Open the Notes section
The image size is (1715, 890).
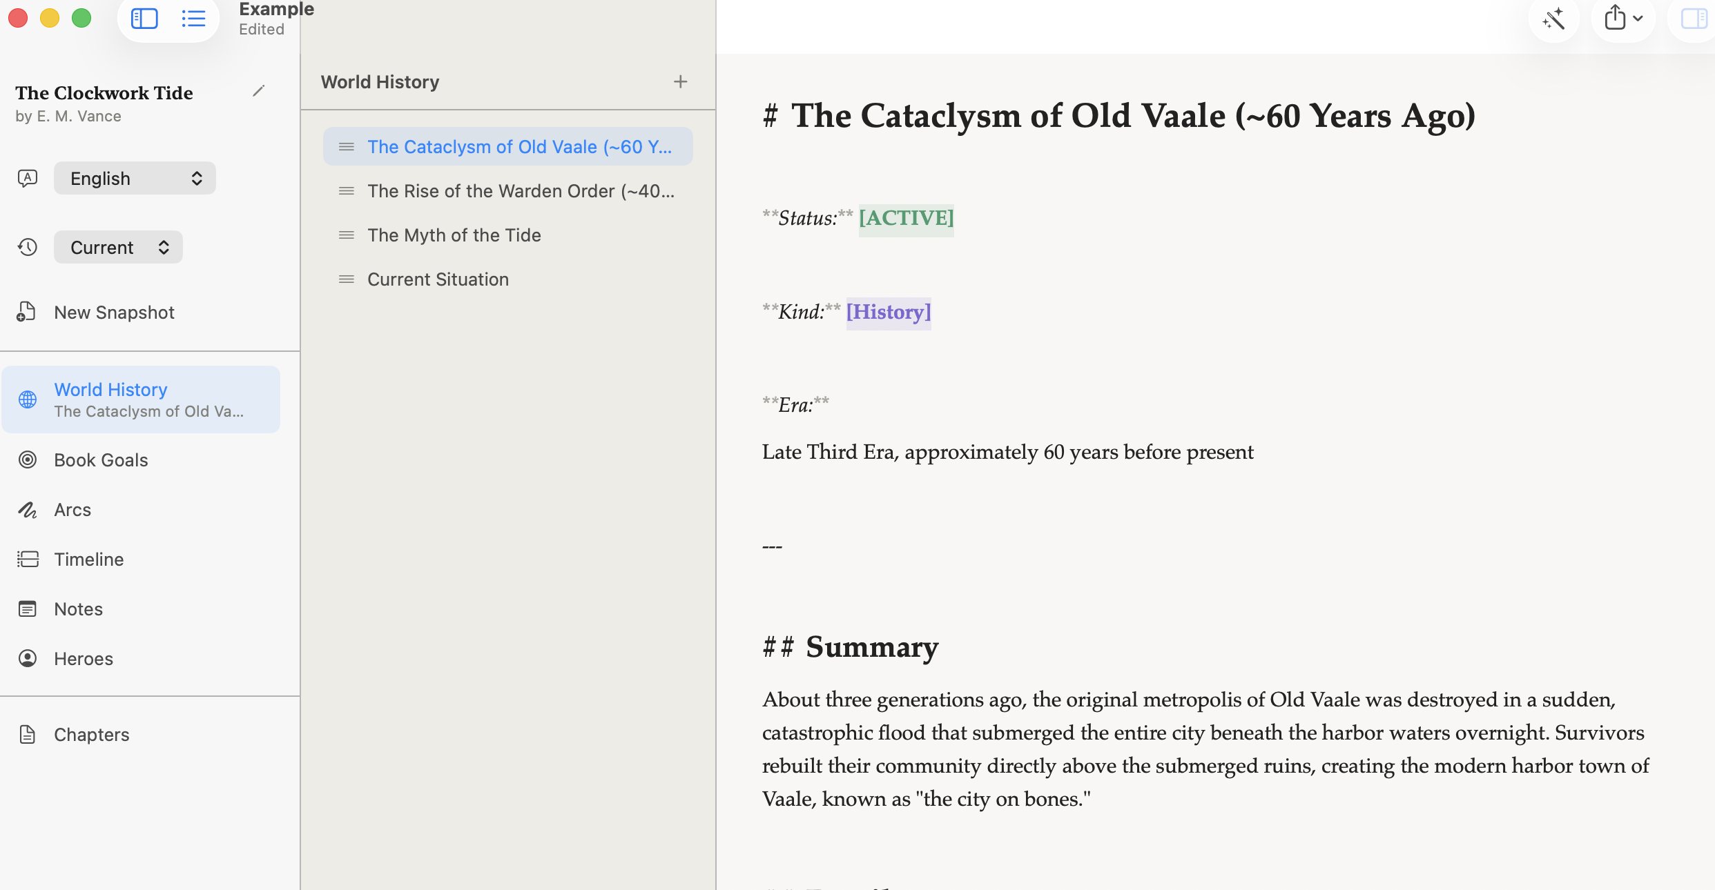pos(79,609)
